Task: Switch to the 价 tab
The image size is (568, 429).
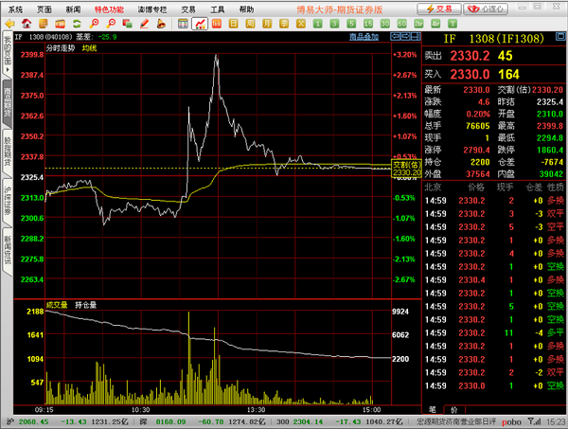Action: click(x=453, y=410)
